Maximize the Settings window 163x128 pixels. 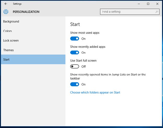(148, 4)
